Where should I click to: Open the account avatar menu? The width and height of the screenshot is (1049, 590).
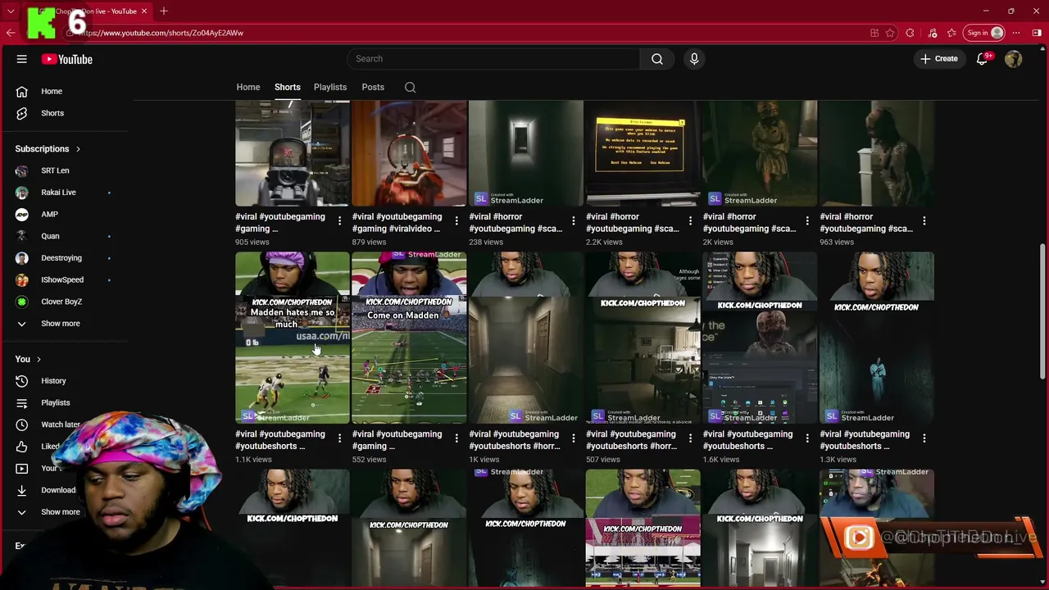1014,59
